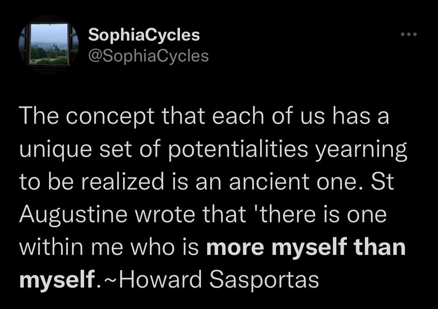This screenshot has height=309, width=438.
Task: Click the "Howard Sasportas" attribution text
Action: [x=219, y=279]
